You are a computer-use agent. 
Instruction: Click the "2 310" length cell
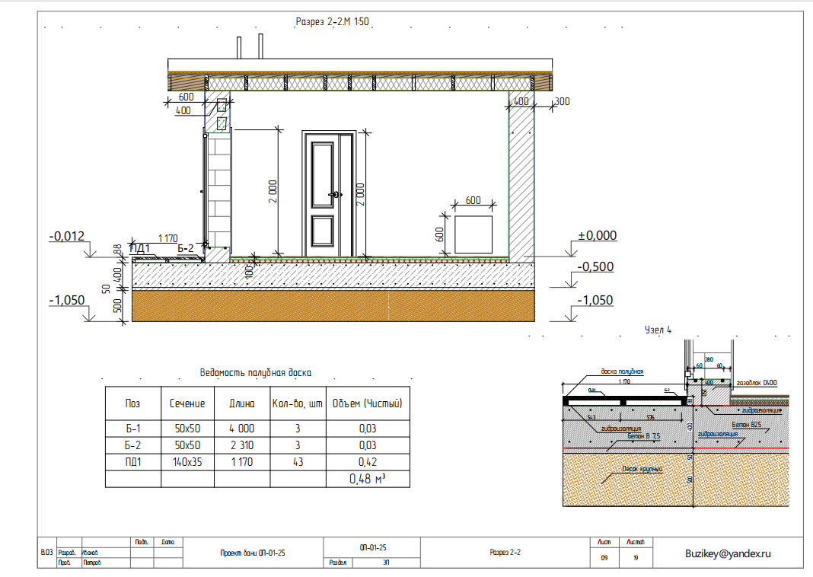pyautogui.click(x=241, y=445)
